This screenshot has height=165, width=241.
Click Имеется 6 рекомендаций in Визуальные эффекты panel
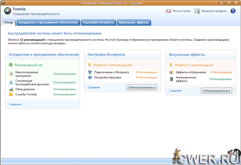tap(194, 65)
